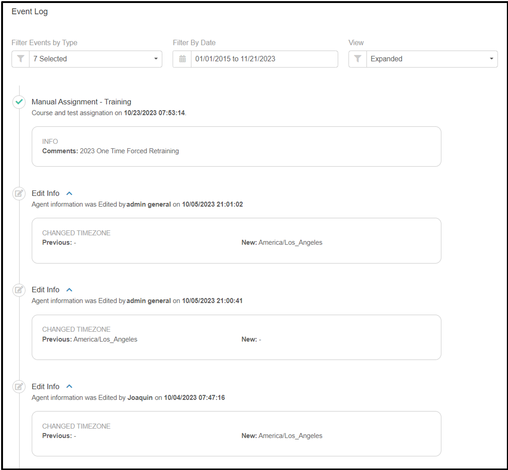Open the Expanded view dropdown
The image size is (508, 470).
coord(423,59)
